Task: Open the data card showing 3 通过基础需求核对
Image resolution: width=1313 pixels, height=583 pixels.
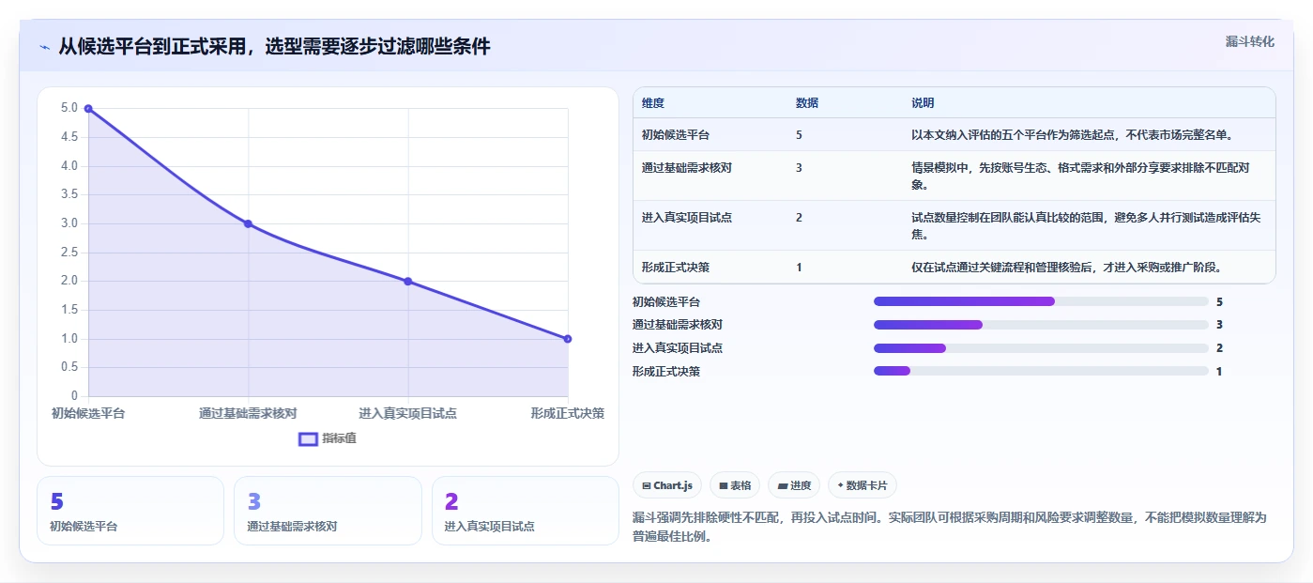Action: [x=328, y=511]
